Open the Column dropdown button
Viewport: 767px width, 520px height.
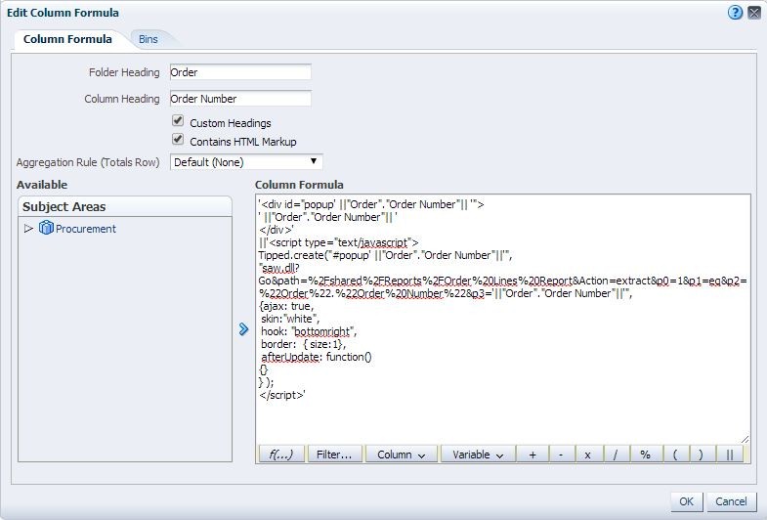[402, 455]
